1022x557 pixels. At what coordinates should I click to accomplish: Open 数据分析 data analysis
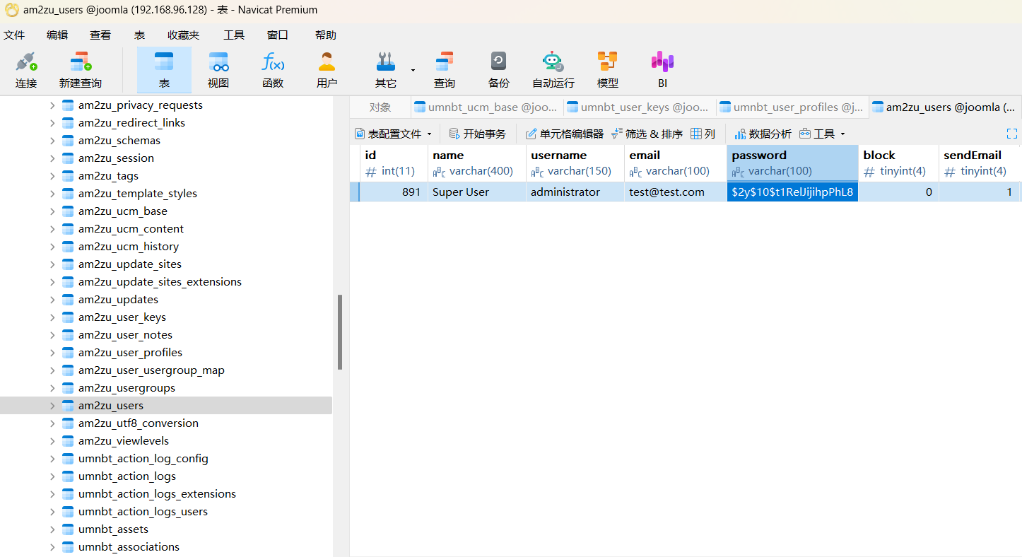(x=763, y=134)
